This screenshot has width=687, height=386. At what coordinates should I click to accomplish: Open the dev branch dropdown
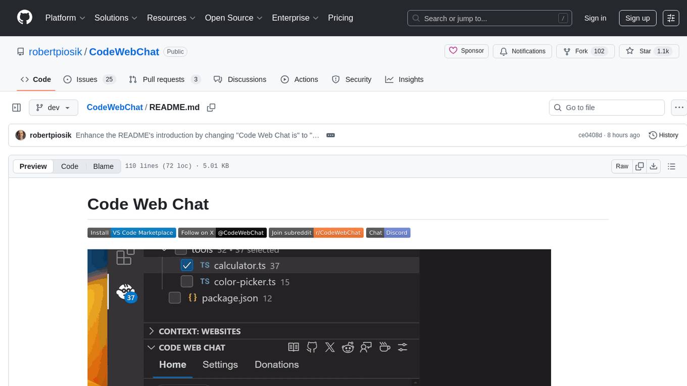coord(54,108)
